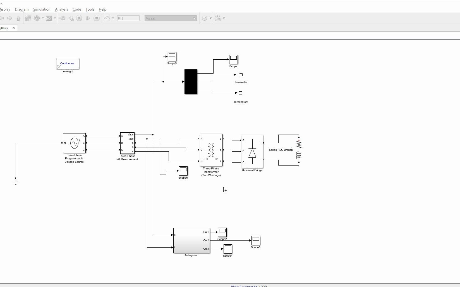Run the simulation with Play button
Viewport: 460px width, 287px height.
coord(79,18)
